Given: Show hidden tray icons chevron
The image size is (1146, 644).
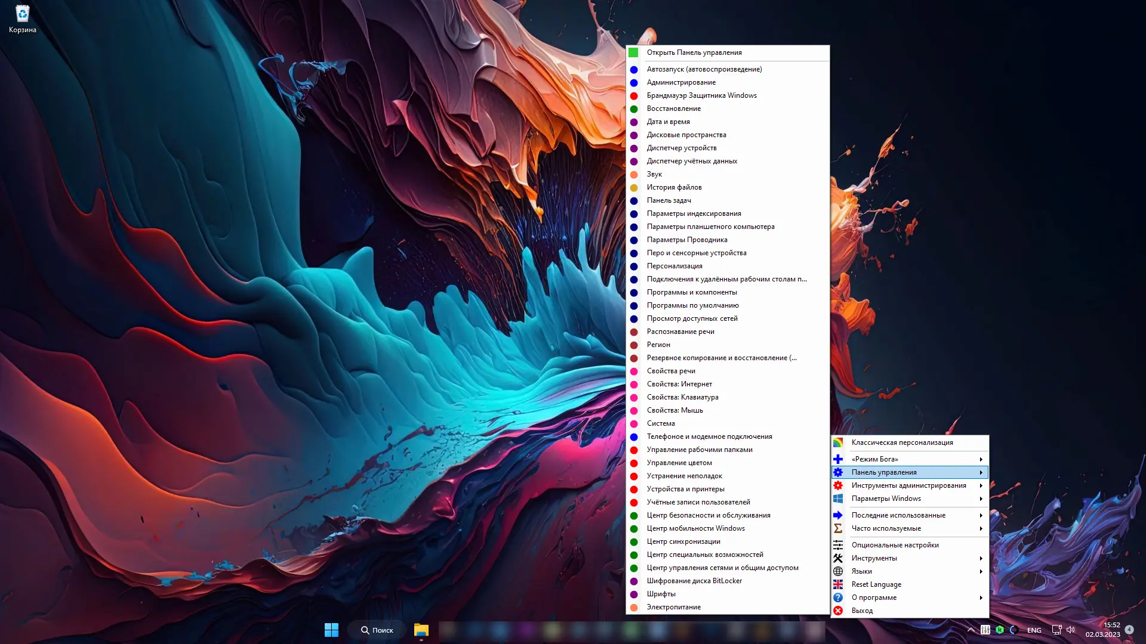Looking at the screenshot, I should 971,630.
